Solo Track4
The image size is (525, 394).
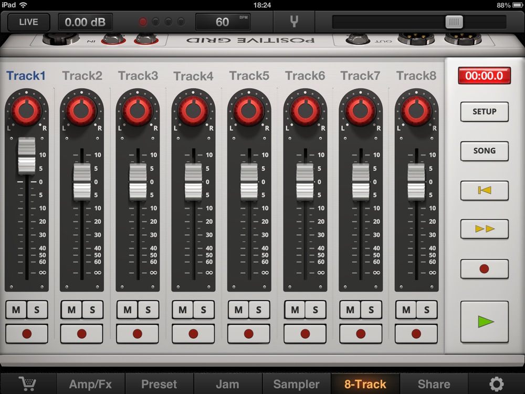tap(204, 309)
